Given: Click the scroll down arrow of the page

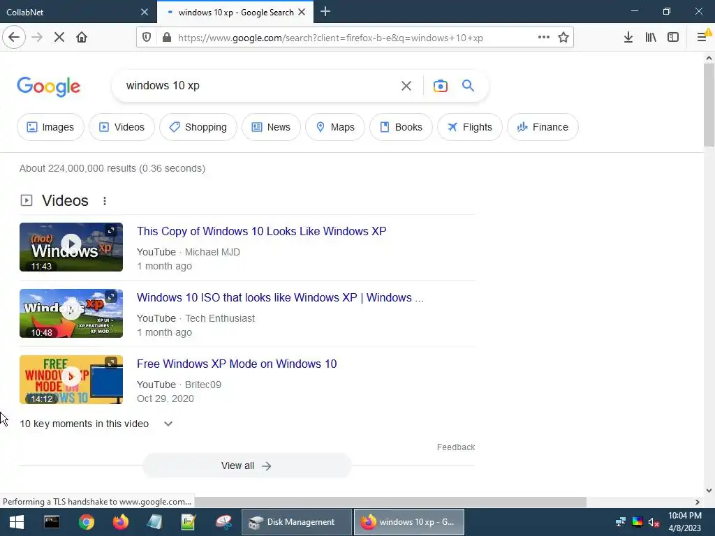Looking at the screenshot, I should [709, 491].
